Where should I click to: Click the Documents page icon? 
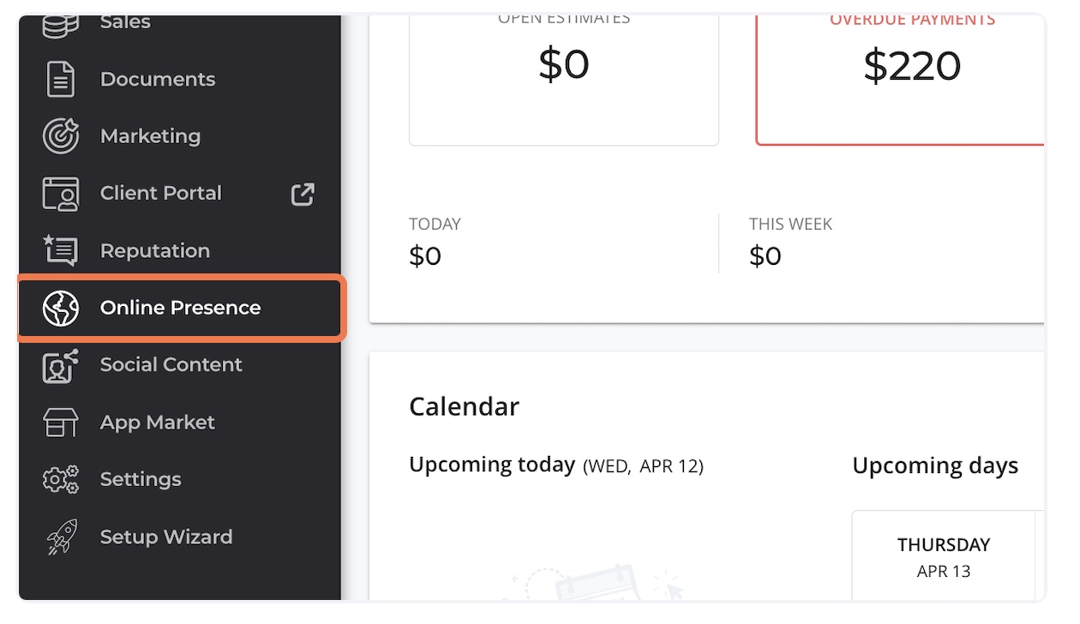coord(60,80)
